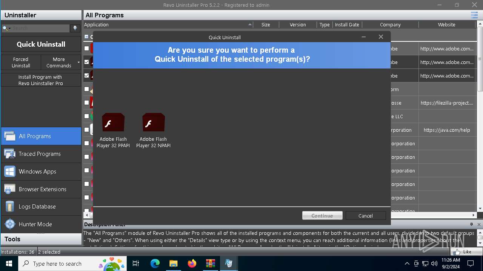Viewport: 483px width, 271px height.
Task: Minimize the Quick Uninstall dialog
Action: coord(364,37)
